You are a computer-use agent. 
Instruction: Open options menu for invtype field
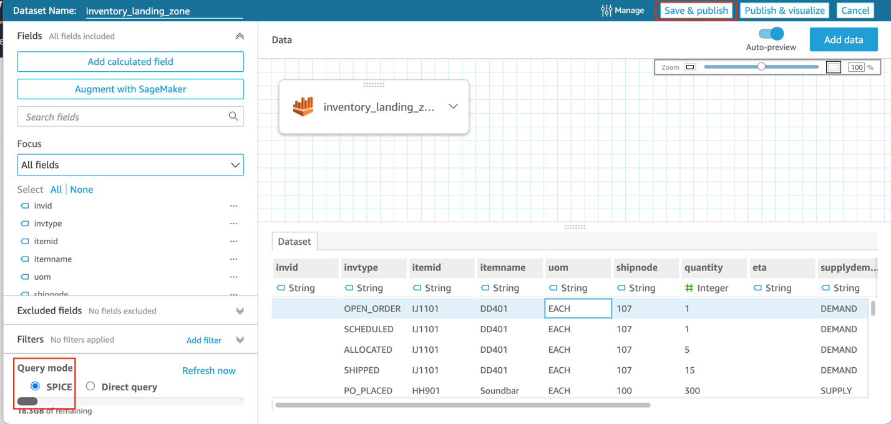pos(234,224)
